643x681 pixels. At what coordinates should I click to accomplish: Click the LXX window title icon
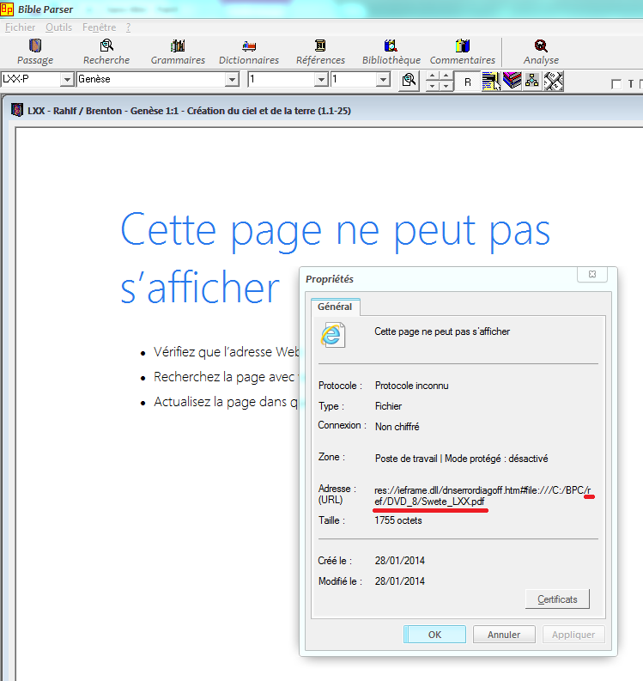[x=17, y=110]
